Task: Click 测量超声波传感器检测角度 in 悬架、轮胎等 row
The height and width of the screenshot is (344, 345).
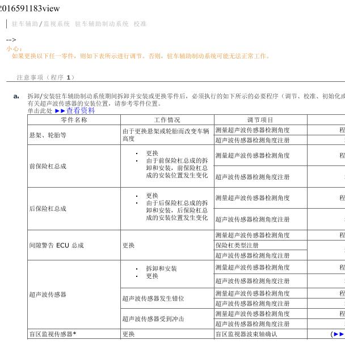Action: click(x=253, y=130)
